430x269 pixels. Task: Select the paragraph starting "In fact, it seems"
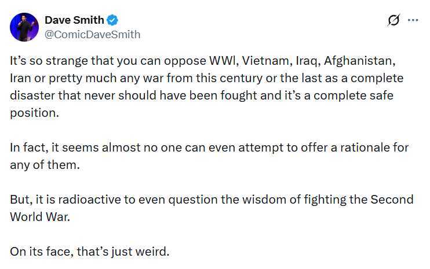click(x=209, y=156)
